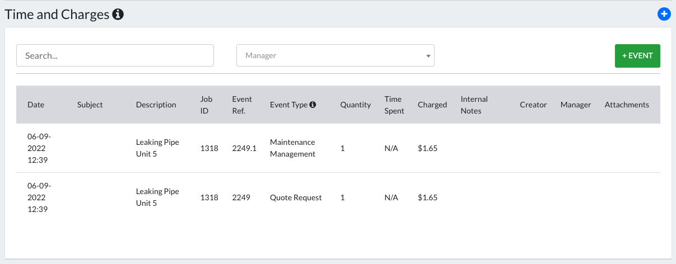Image resolution: width=676 pixels, height=264 pixels.
Task: Click the Subject column header
Action: pyautogui.click(x=90, y=105)
